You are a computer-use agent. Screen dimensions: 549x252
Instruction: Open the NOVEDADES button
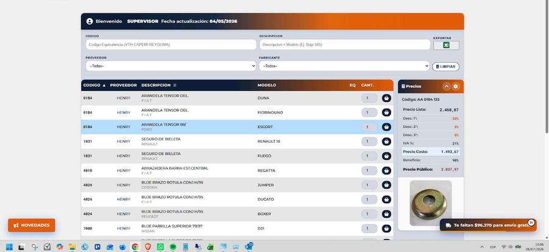pos(32,225)
